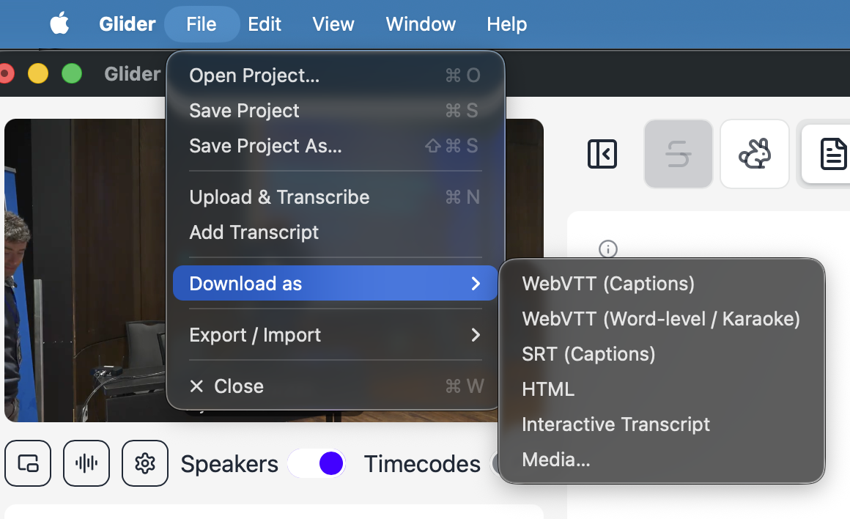Download as SRT (Captions)
The image size is (850, 519).
[662, 354]
